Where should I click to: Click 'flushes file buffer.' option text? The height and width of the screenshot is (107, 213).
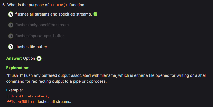(x=32, y=47)
